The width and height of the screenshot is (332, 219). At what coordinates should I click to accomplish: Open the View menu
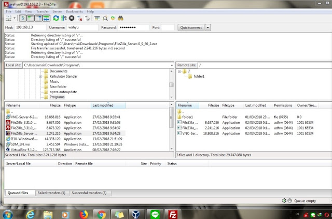[29, 11]
